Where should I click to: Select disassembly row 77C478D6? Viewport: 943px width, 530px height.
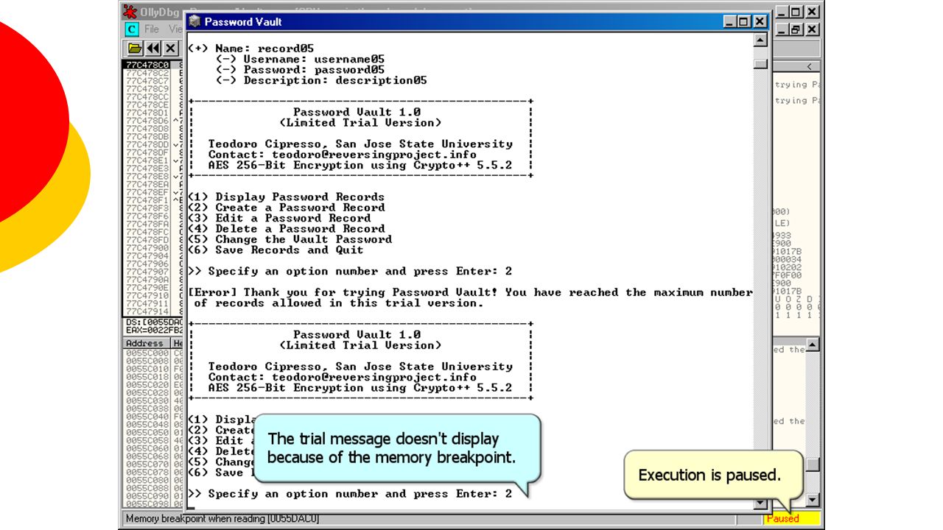tap(148, 121)
